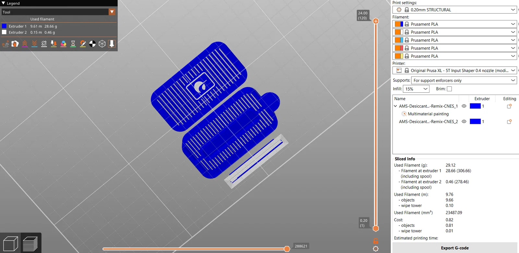Toggle deretractions visibility icon
This screenshot has width=519, height=253.
pos(34,44)
